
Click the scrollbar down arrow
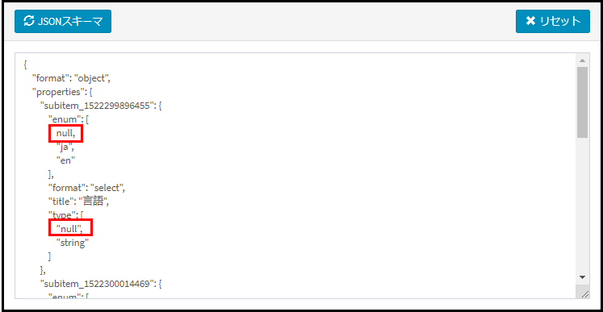[x=582, y=277]
